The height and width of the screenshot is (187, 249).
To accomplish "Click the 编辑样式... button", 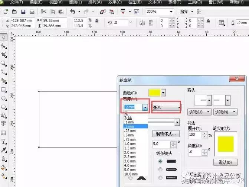I will [x=166, y=134].
